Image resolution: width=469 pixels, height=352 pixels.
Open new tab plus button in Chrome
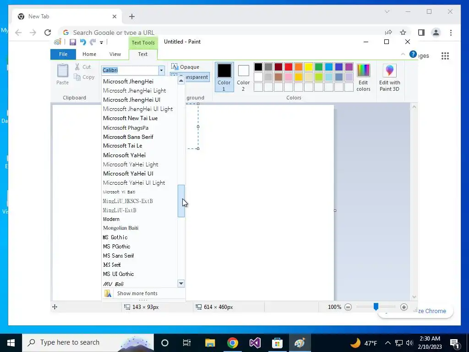pyautogui.click(x=132, y=16)
